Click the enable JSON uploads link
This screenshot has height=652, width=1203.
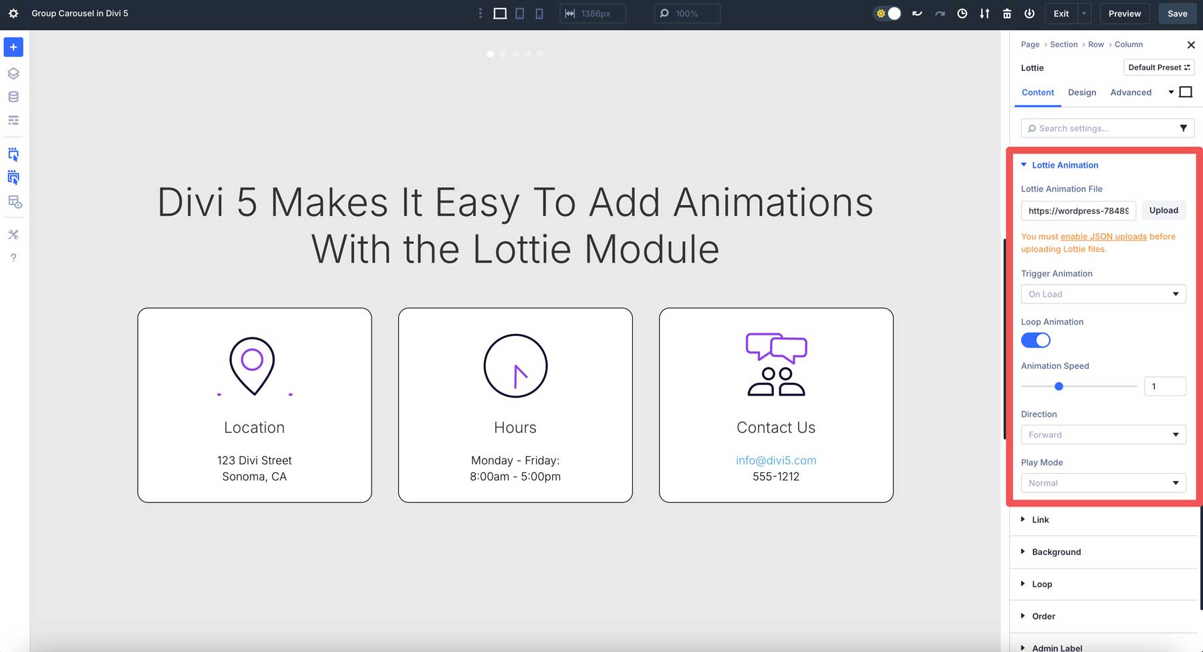pos(1103,236)
